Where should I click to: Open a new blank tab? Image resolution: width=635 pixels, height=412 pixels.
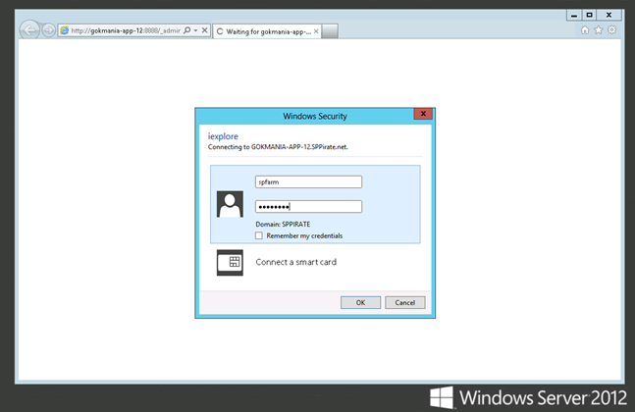click(x=330, y=31)
